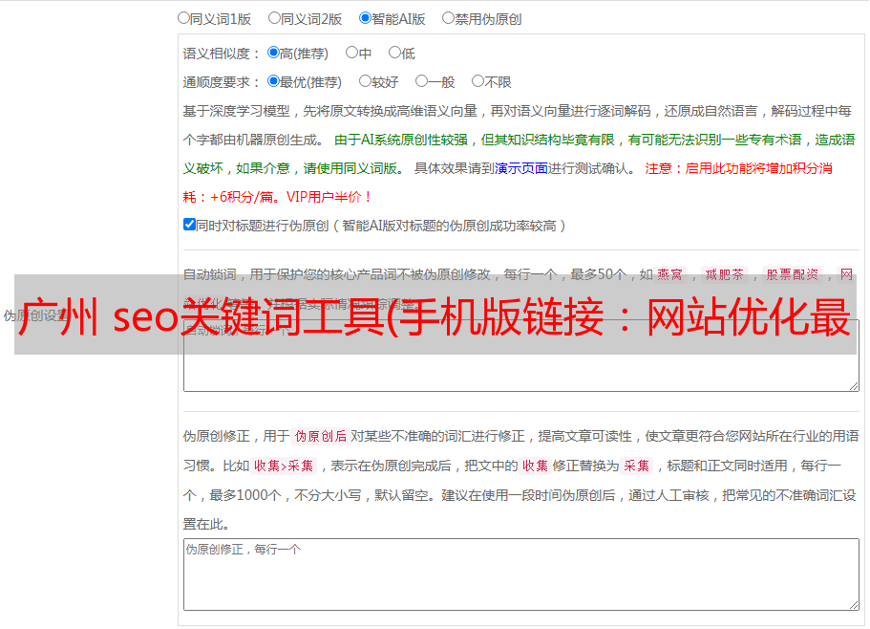Image resolution: width=870 pixels, height=629 pixels.
Task: Click the 减肥茶 example keyword
Action: point(725,274)
